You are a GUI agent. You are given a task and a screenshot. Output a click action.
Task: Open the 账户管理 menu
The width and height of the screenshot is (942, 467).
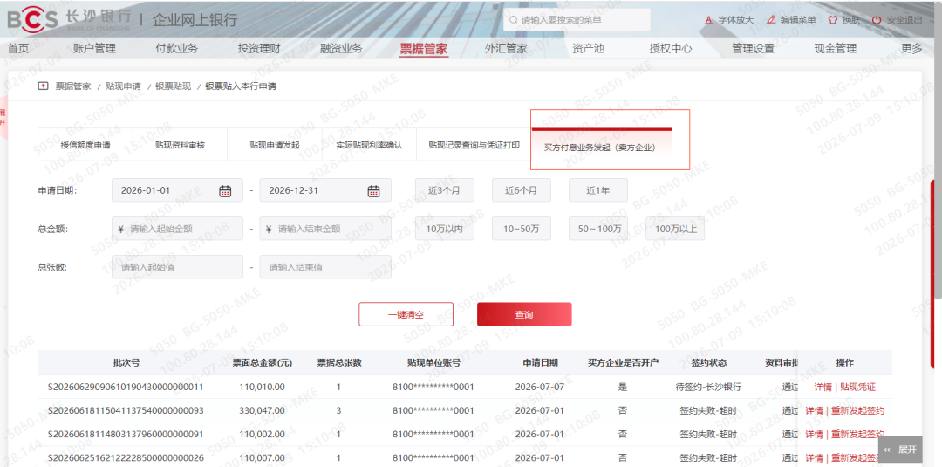(94, 49)
